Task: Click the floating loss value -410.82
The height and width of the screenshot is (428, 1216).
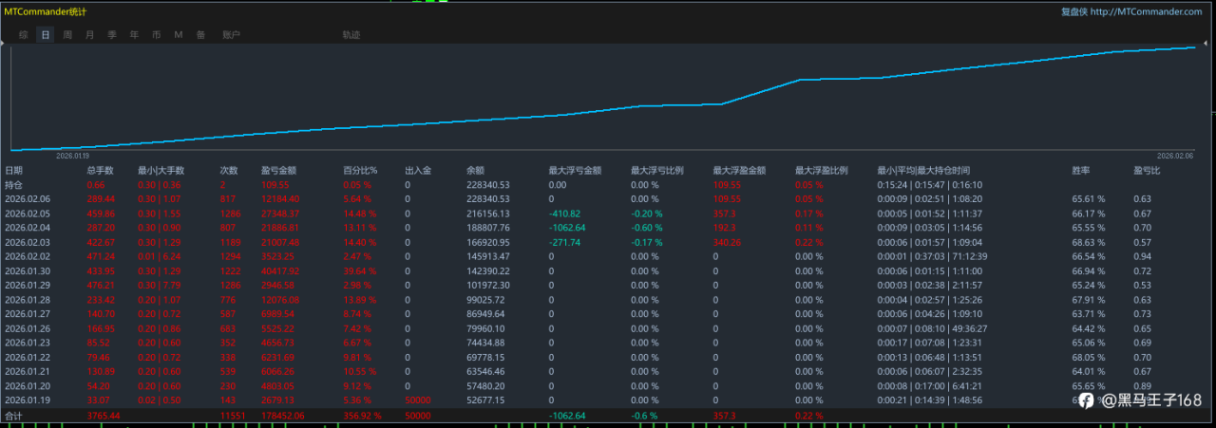Action: [x=564, y=214]
